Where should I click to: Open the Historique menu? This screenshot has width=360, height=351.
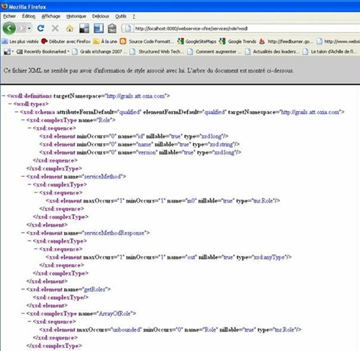[x=76, y=16]
